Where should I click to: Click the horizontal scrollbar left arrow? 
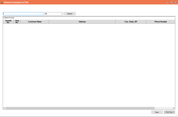(x=4, y=108)
